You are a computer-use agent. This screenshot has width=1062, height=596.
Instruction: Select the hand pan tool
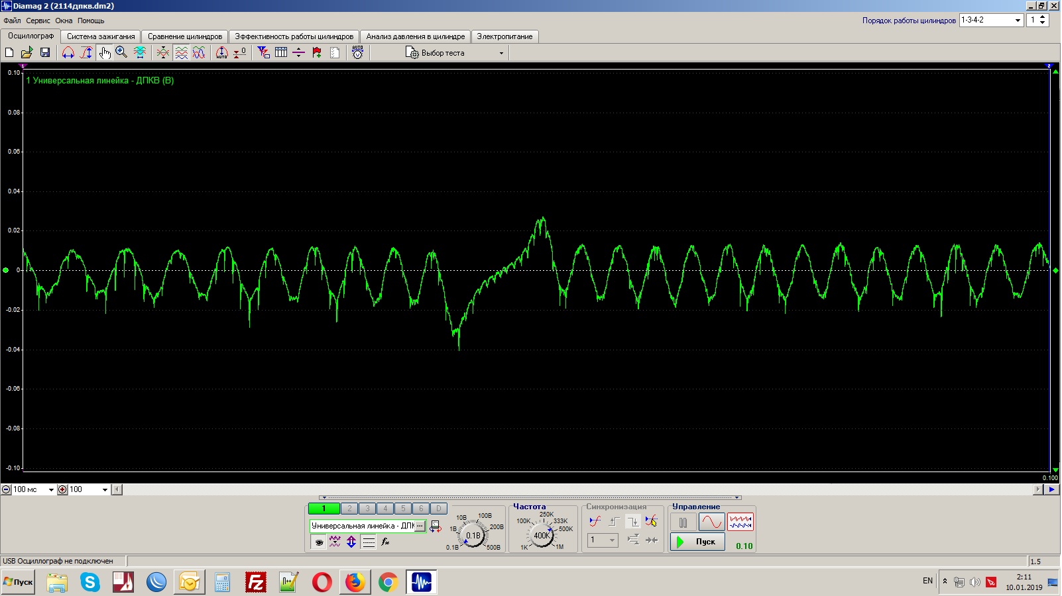[x=105, y=52]
